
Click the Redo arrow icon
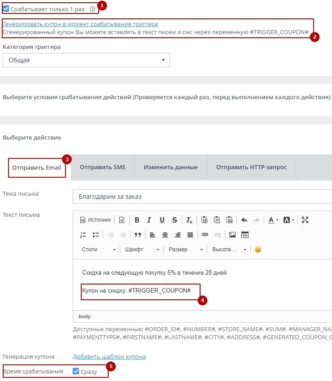tap(257, 220)
